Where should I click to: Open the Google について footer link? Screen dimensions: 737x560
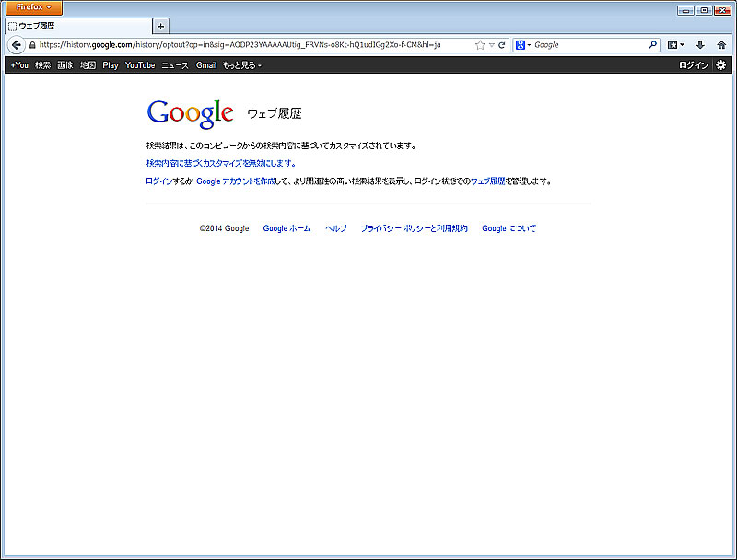pyautogui.click(x=509, y=228)
